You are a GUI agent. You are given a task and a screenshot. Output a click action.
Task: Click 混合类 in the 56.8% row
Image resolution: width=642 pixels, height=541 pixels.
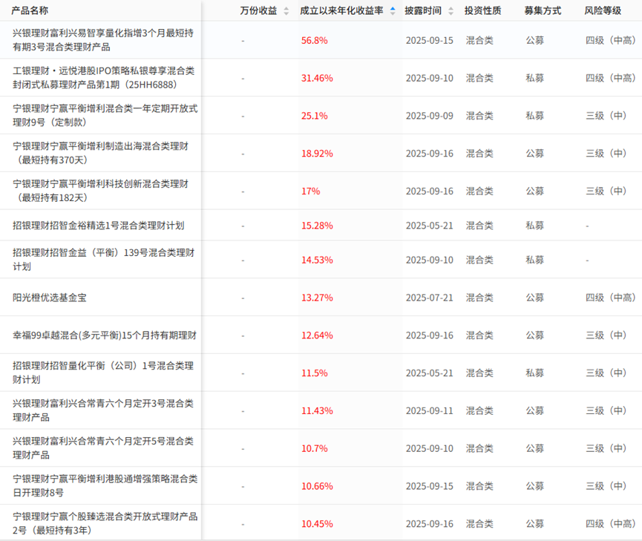479,40
